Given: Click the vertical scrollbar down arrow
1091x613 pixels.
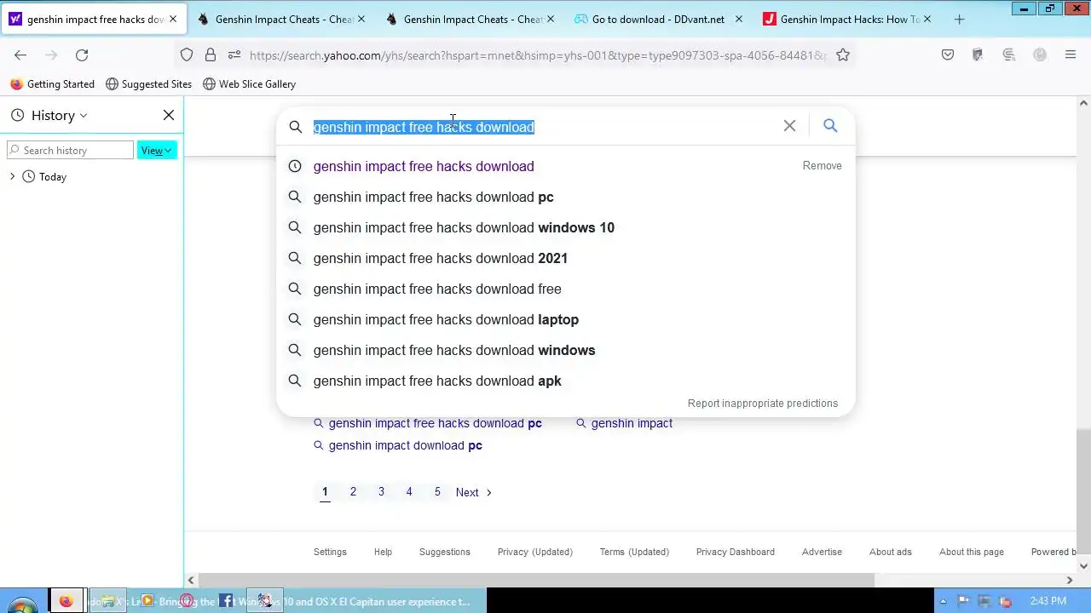Looking at the screenshot, I should click(x=1084, y=565).
